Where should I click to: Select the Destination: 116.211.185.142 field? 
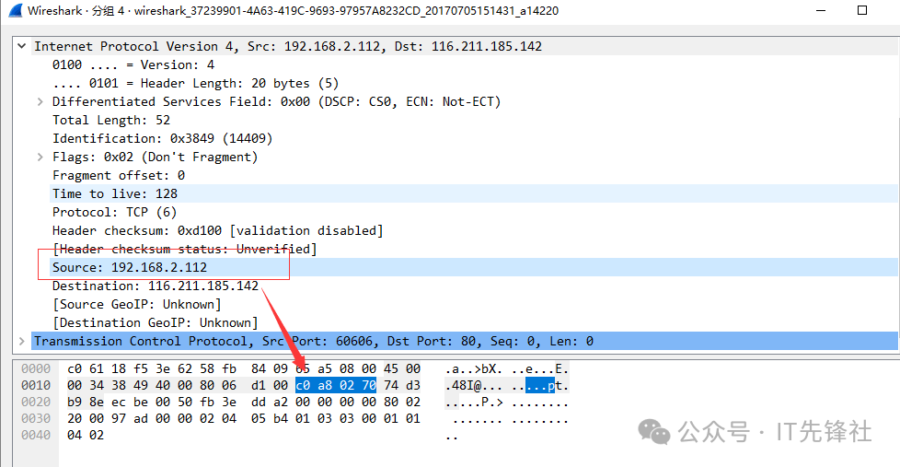(155, 286)
